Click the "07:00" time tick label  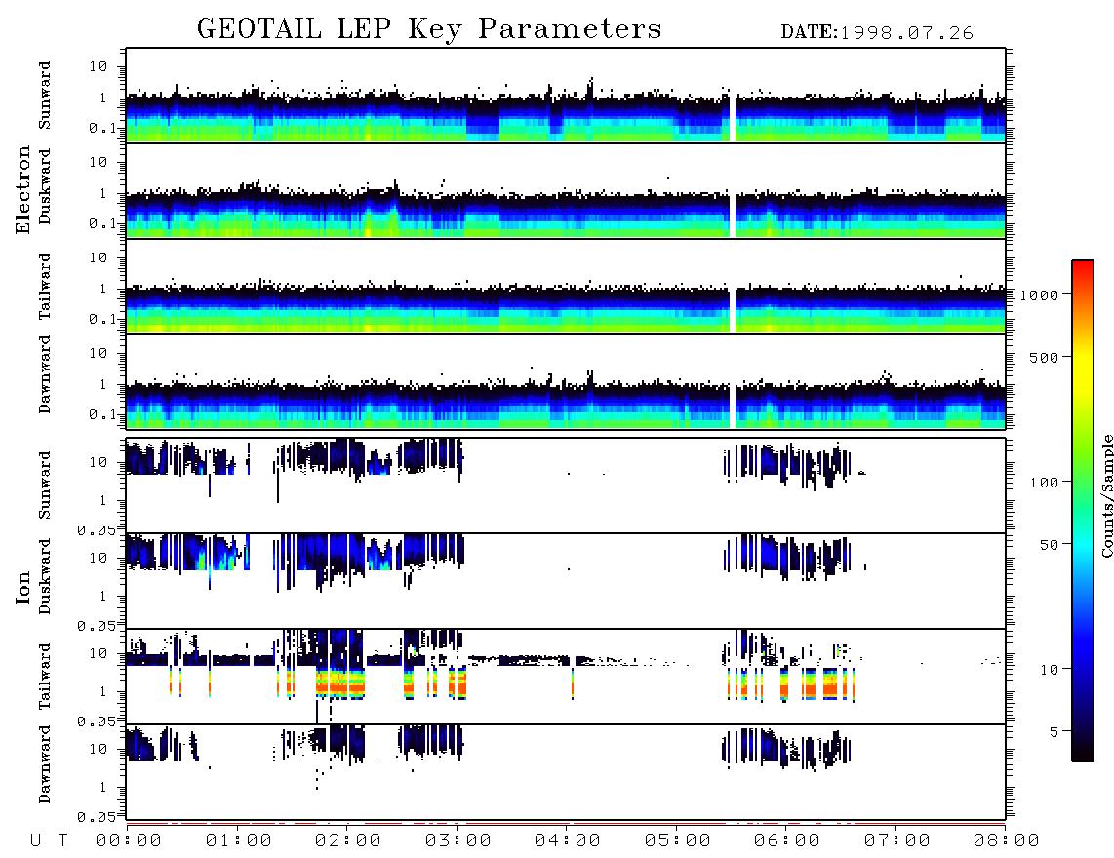(897, 841)
